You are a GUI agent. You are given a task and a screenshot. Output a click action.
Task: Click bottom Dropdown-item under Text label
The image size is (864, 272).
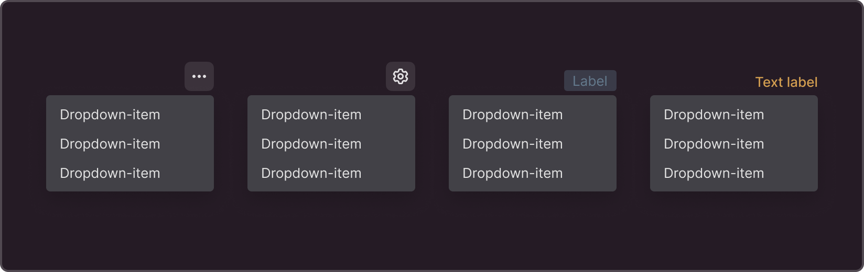coord(734,173)
